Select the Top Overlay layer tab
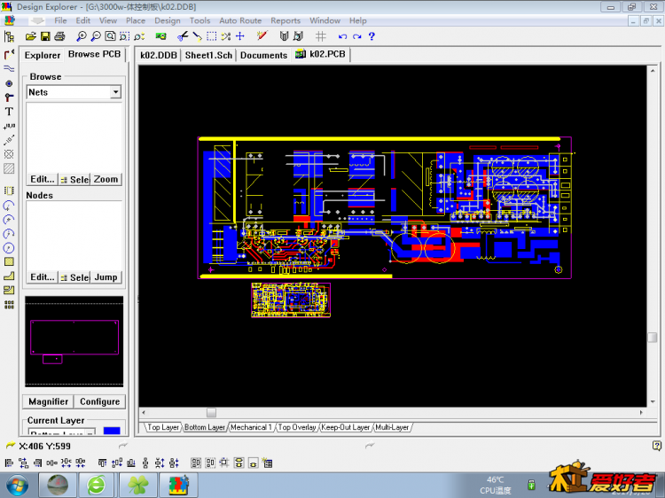Viewport: 665px width, 498px height. [297, 427]
